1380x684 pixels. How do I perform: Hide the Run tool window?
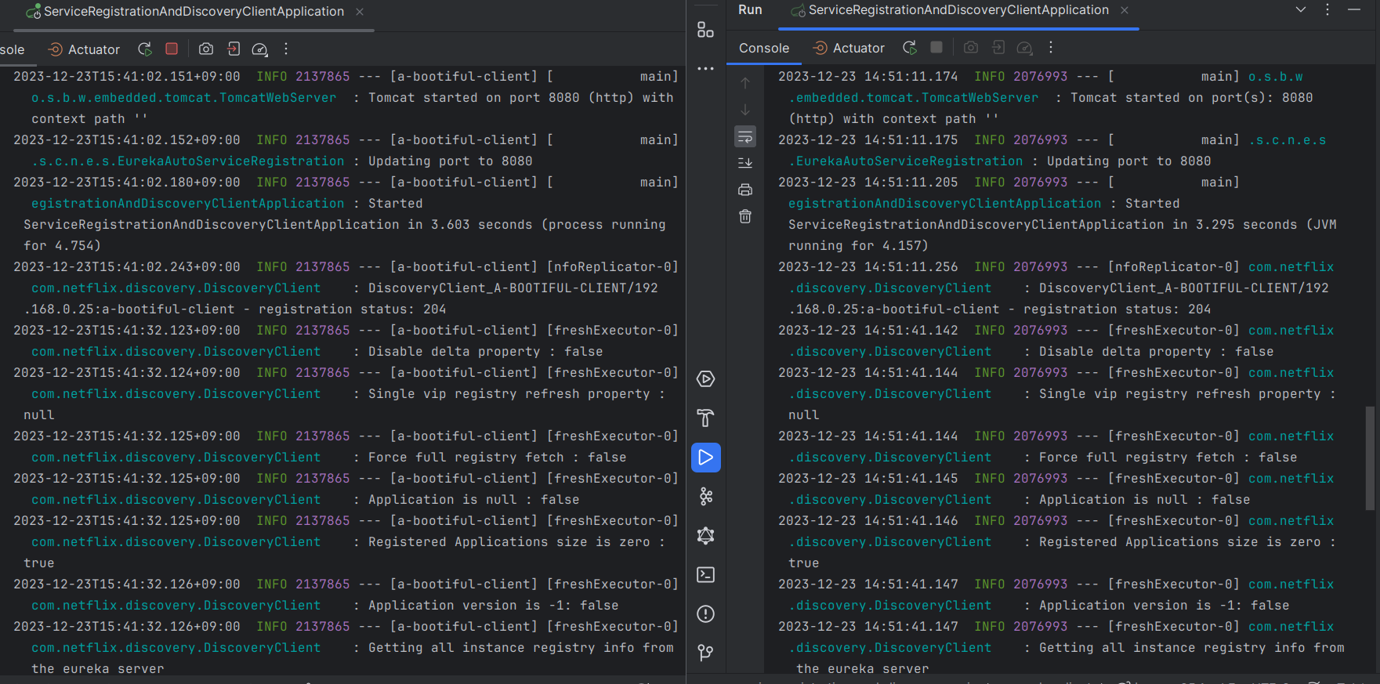point(1354,9)
